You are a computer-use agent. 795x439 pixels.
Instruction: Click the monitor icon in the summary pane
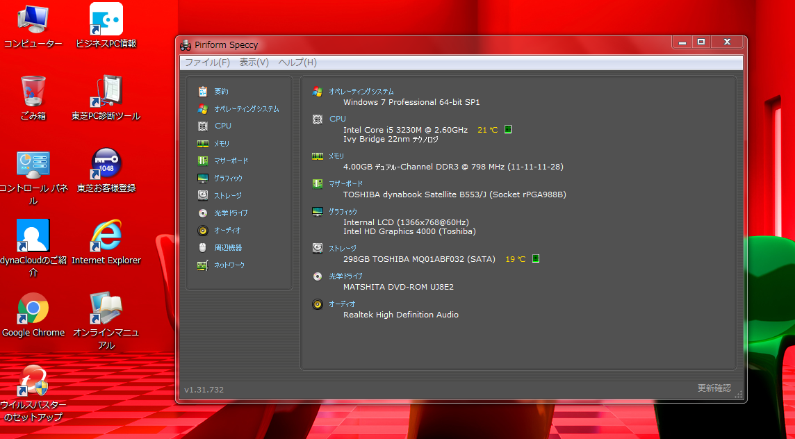(x=318, y=211)
